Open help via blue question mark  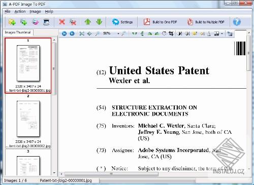(x=237, y=22)
